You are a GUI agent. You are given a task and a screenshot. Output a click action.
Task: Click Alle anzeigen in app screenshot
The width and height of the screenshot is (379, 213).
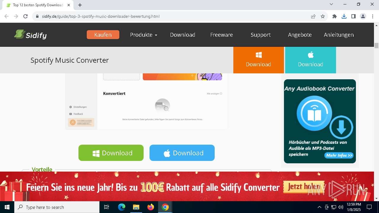click(x=214, y=93)
